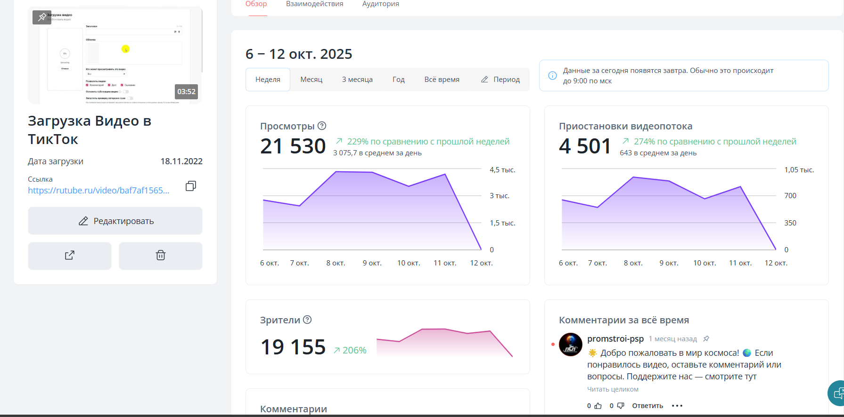Select the Месяц time range
844x417 pixels.
tap(311, 80)
